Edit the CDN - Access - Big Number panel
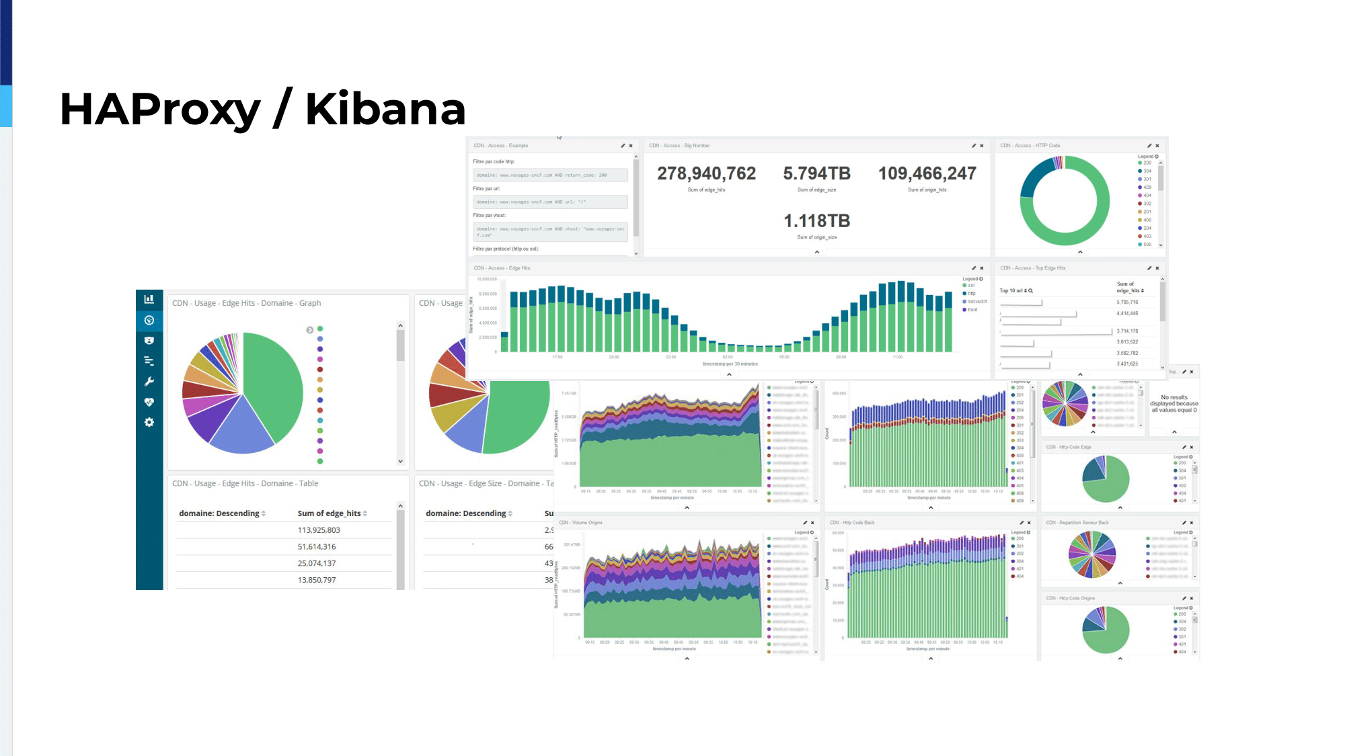This screenshot has width=1345, height=756. 974,146
